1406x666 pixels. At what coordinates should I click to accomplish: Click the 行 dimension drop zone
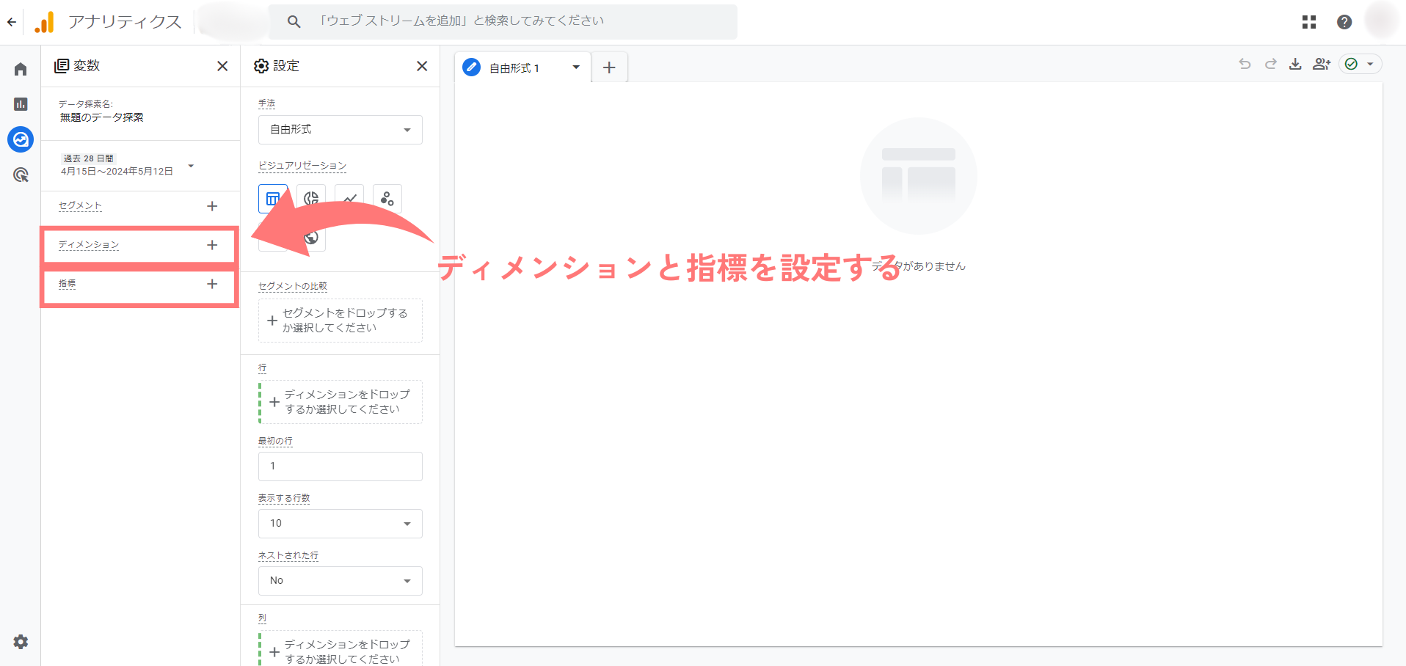point(340,402)
